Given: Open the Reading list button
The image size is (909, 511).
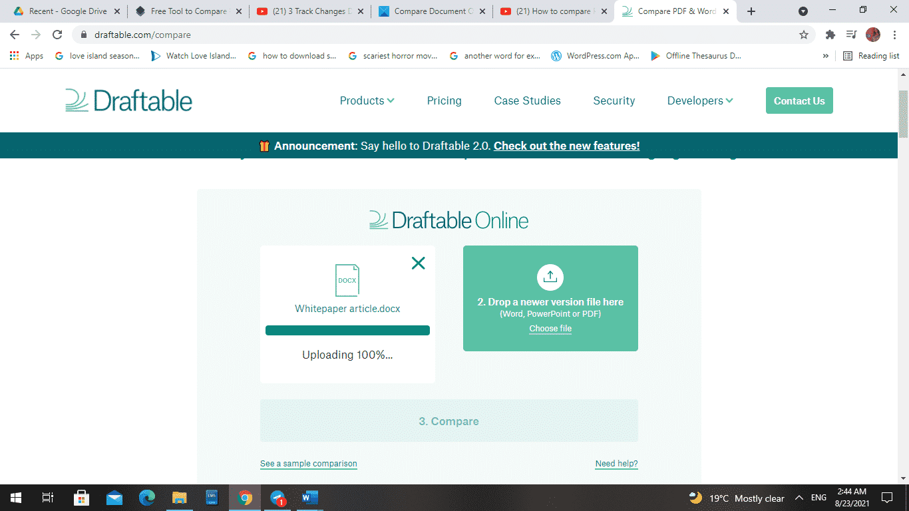Looking at the screenshot, I should point(871,56).
